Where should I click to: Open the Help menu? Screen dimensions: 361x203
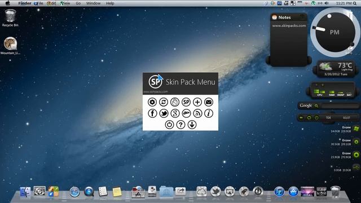tap(110, 3)
